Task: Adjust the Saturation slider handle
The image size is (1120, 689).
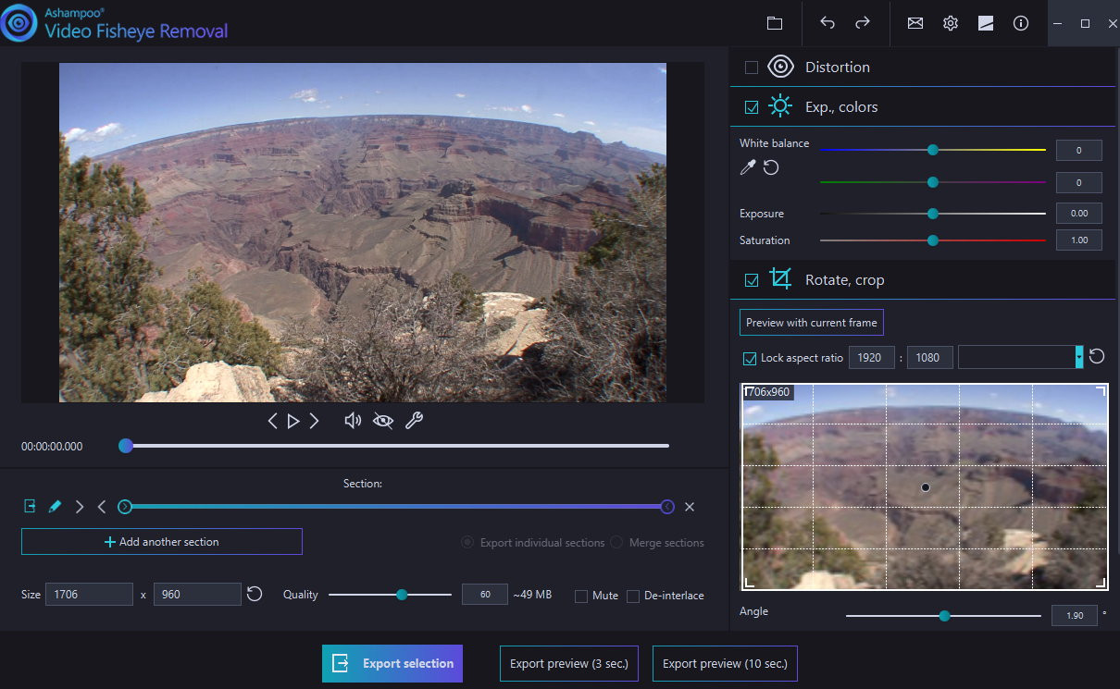Action: pyautogui.click(x=933, y=240)
